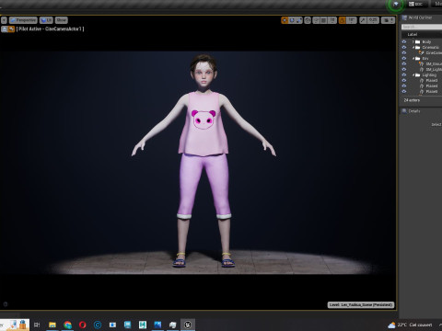Select the Cinematic folder in outliner

(431, 47)
